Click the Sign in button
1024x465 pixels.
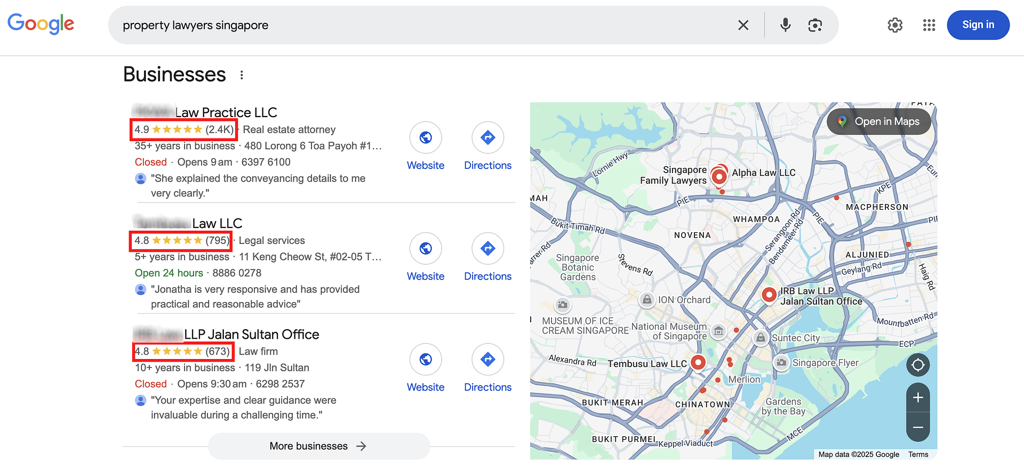(978, 25)
